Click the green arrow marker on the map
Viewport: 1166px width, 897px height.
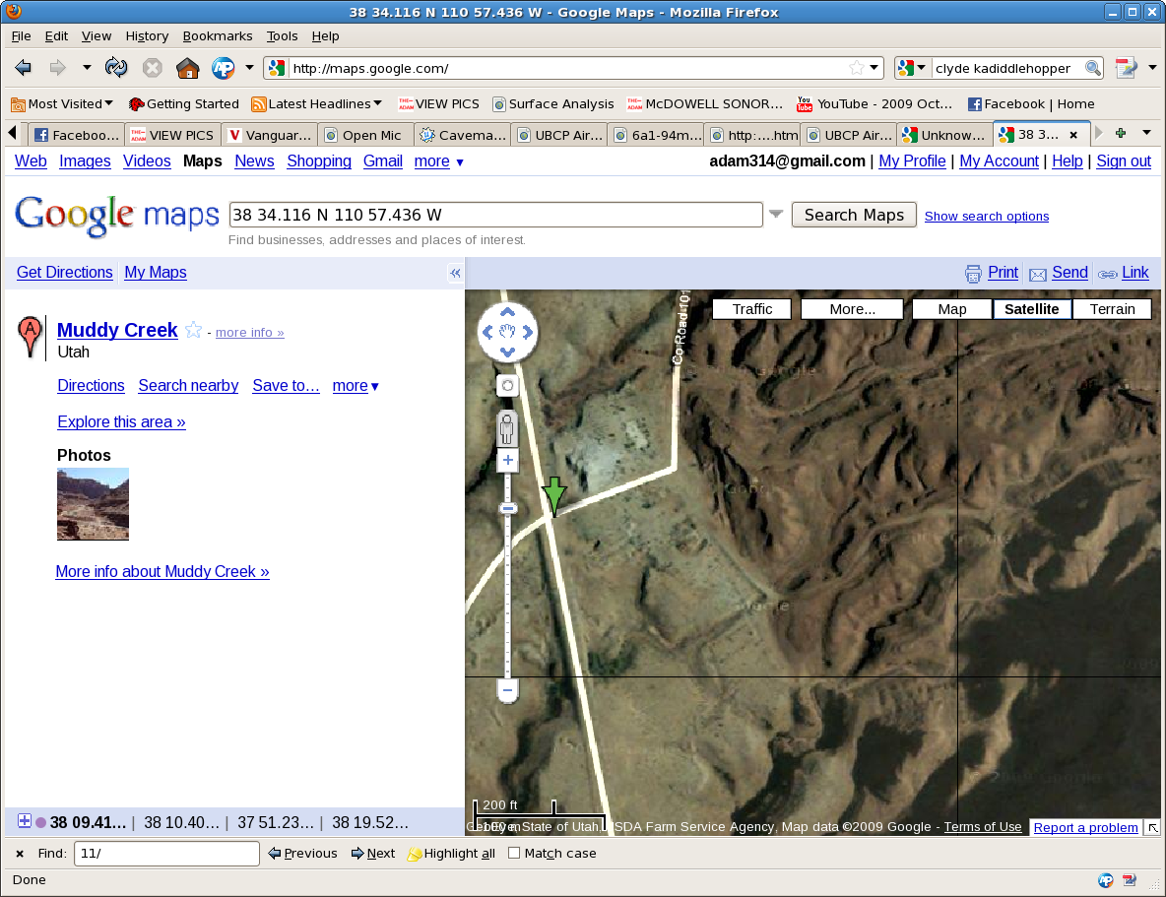pos(554,494)
